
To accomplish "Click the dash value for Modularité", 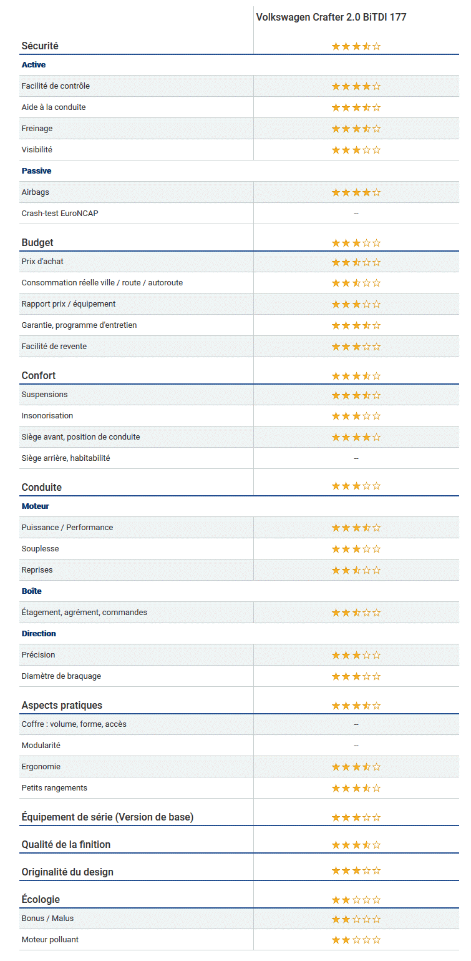I will (x=356, y=746).
